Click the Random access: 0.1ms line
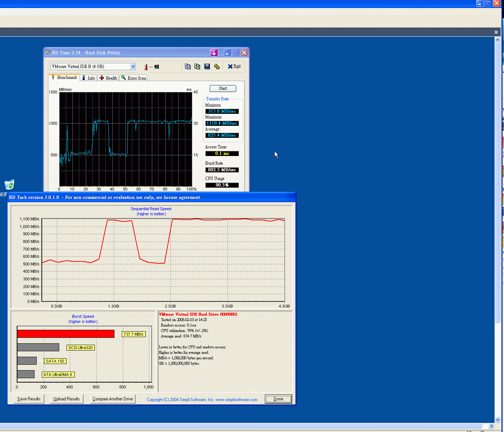 coord(178,325)
